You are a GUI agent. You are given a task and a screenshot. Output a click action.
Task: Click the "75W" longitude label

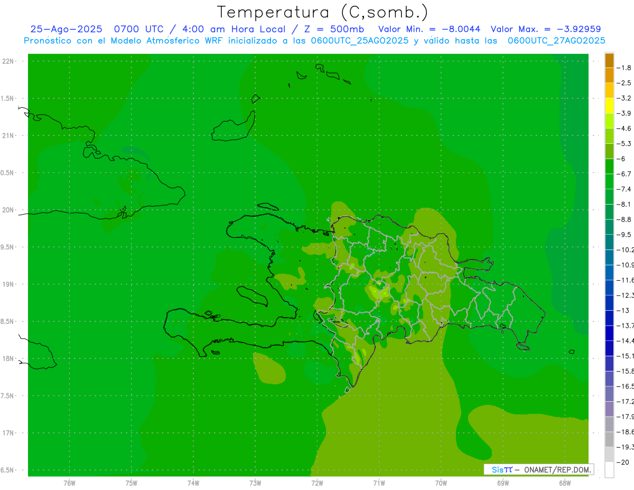click(131, 483)
